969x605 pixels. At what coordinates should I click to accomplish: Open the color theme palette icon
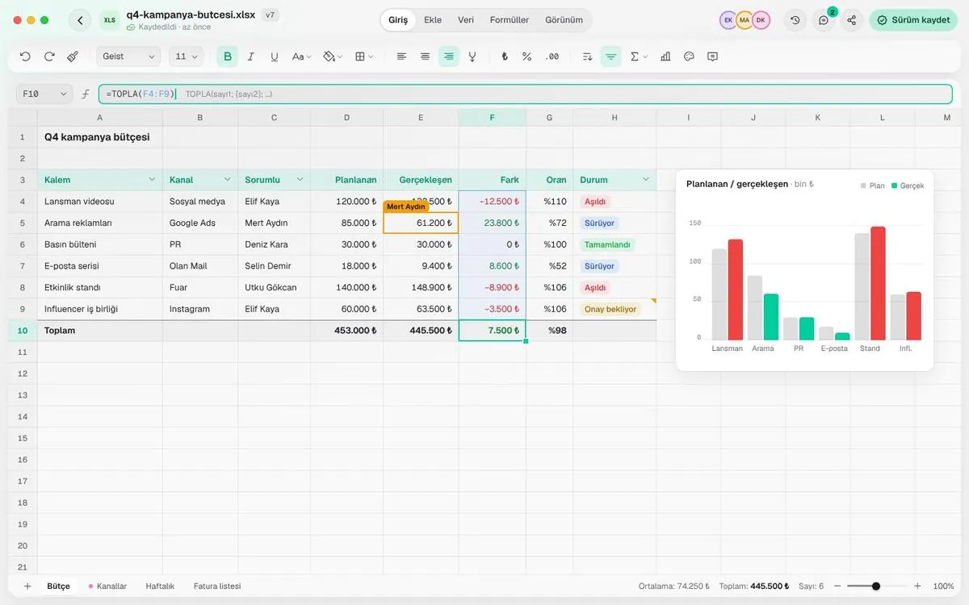tap(689, 56)
